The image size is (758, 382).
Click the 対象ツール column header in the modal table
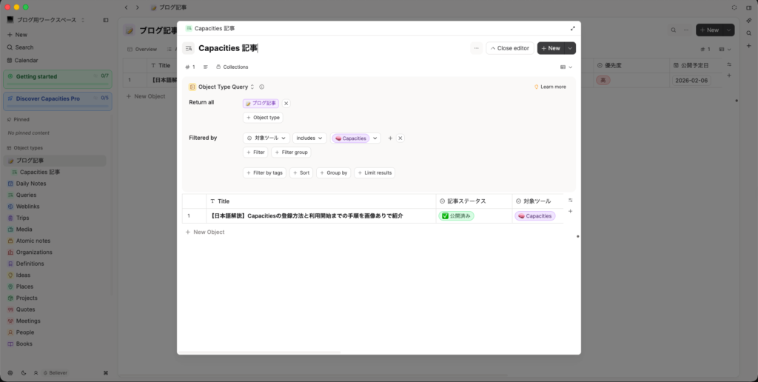click(538, 201)
